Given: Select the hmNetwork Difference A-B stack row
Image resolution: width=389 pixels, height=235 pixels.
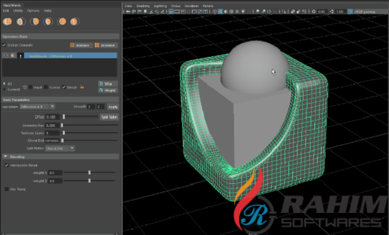Looking at the screenshot, I should click(60, 56).
